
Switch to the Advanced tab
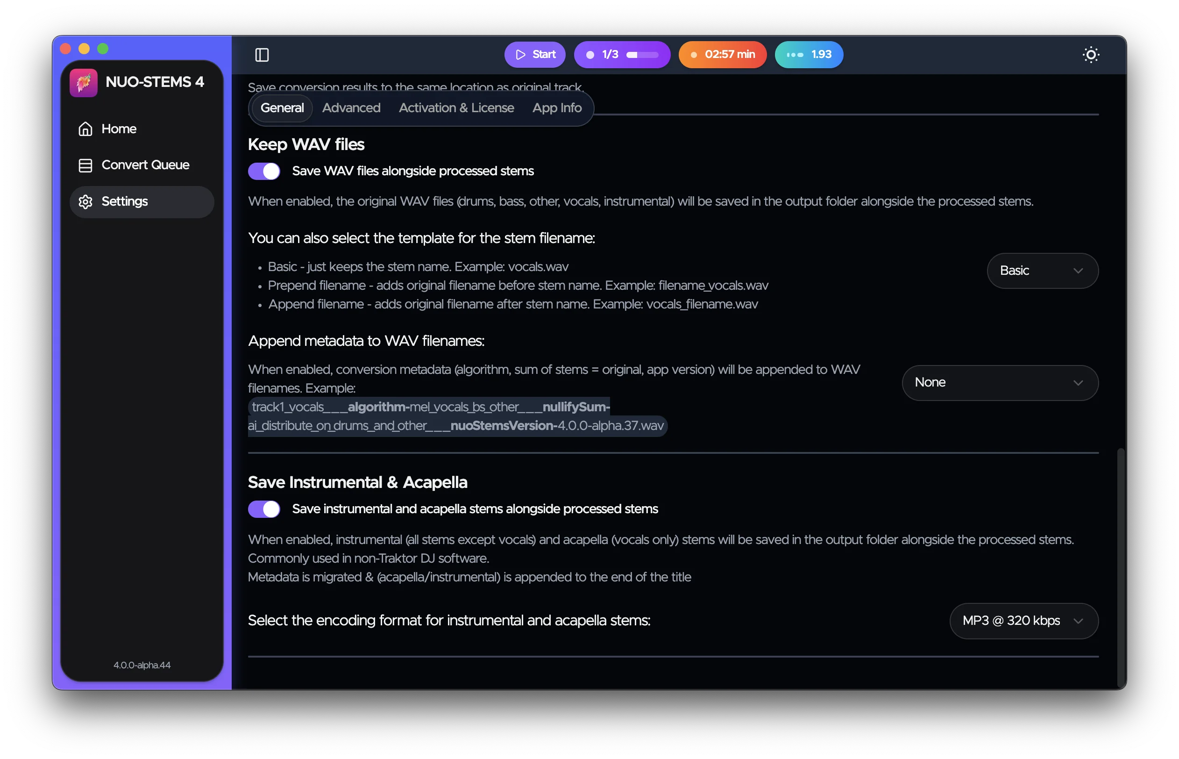(351, 108)
